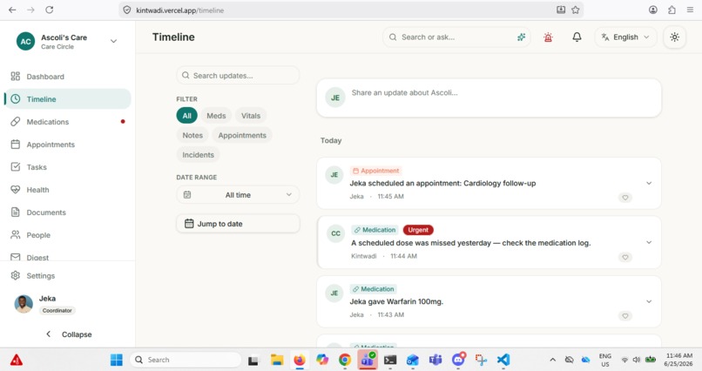Open Appointments in the sidebar
This screenshot has width=702, height=371.
pos(67,145)
